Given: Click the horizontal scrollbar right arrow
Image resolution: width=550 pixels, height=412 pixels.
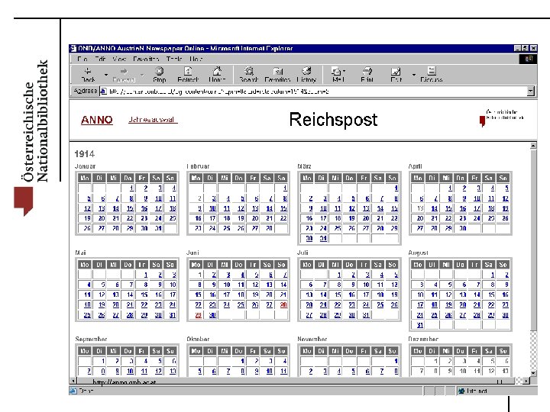Looking at the screenshot, I should [526, 381].
